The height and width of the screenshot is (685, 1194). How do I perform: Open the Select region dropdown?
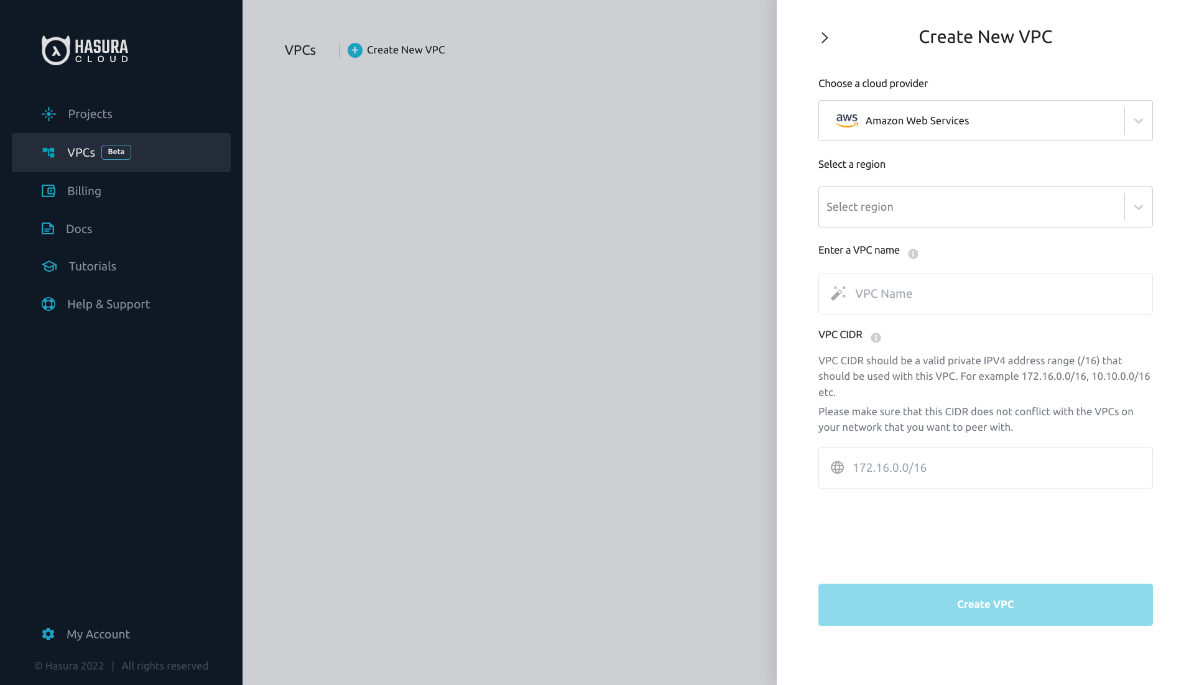pos(1139,206)
